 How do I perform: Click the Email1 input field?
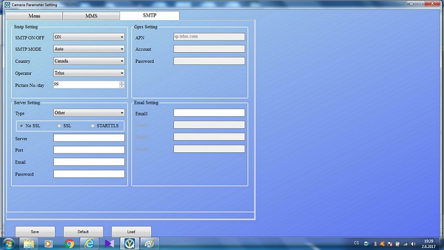[x=209, y=113]
